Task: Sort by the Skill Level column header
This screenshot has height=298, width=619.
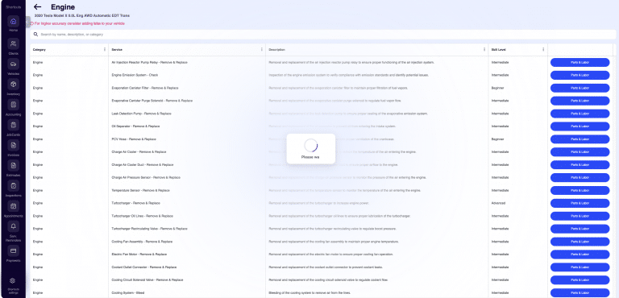Action: [x=498, y=50]
